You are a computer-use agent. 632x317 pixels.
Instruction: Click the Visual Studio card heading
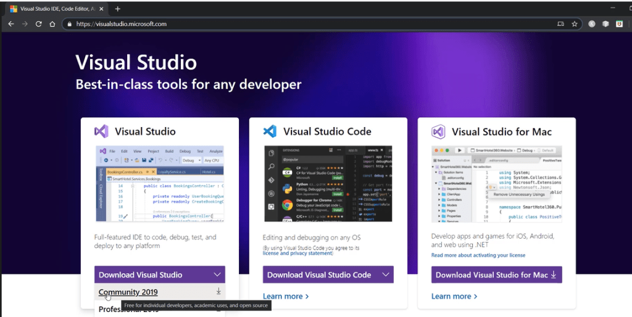145,131
